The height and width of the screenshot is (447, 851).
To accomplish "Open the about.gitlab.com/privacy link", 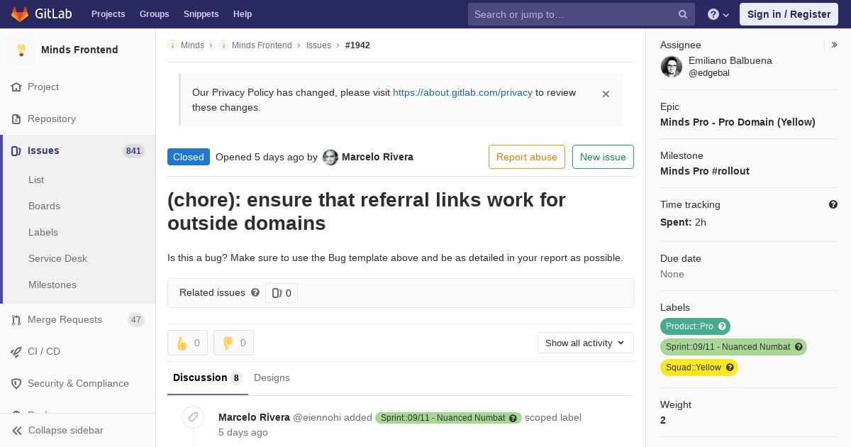I will point(462,92).
